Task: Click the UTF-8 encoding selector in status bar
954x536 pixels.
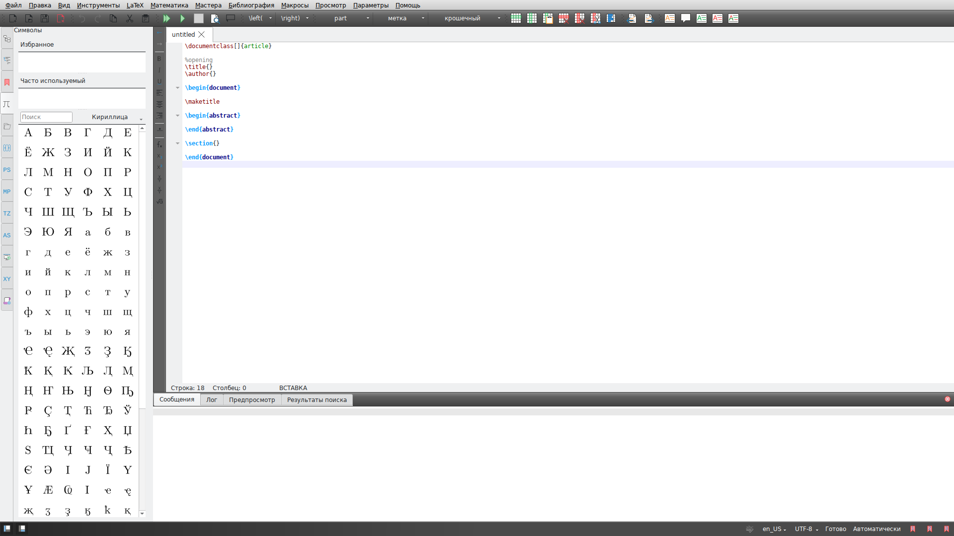Action: tap(806, 529)
